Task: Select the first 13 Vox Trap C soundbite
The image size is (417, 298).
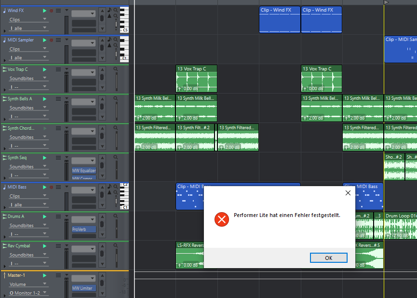Action: [196, 79]
